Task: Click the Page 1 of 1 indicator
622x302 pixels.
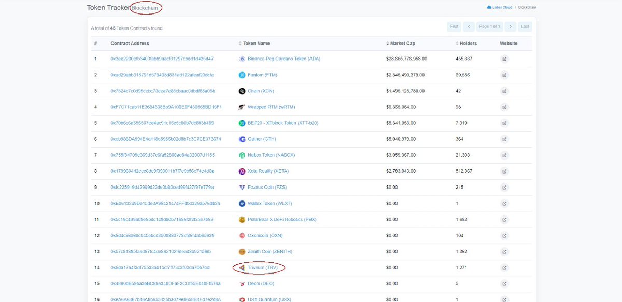Action: pyautogui.click(x=489, y=26)
